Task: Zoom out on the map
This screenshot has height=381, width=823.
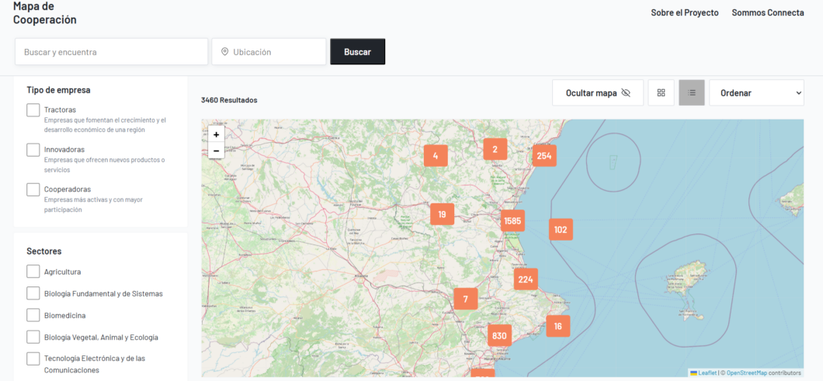Action: pyautogui.click(x=216, y=151)
